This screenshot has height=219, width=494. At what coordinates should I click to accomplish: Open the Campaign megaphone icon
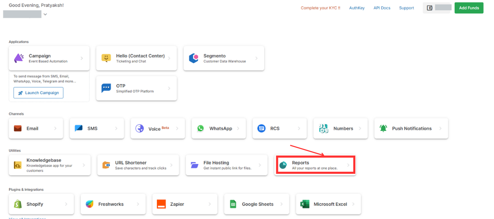point(19,58)
